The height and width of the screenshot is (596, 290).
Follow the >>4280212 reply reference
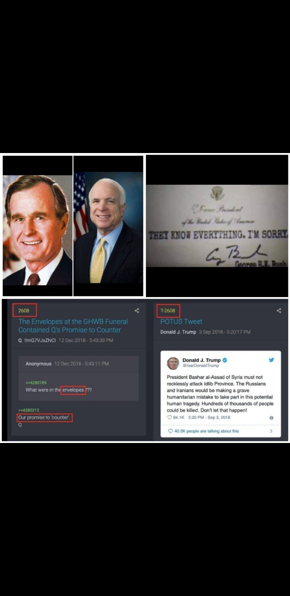coord(29,410)
